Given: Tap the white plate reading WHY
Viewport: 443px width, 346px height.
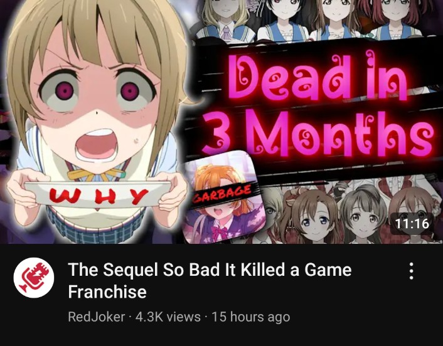Looking at the screenshot, I should point(98,195).
